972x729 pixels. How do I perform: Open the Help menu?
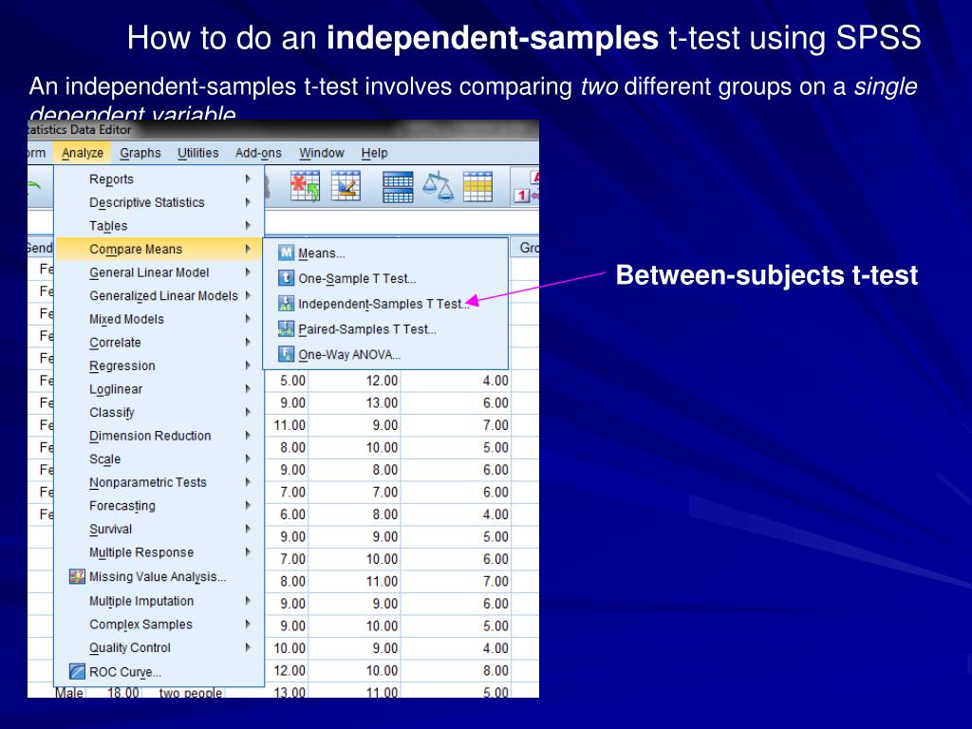pos(374,153)
